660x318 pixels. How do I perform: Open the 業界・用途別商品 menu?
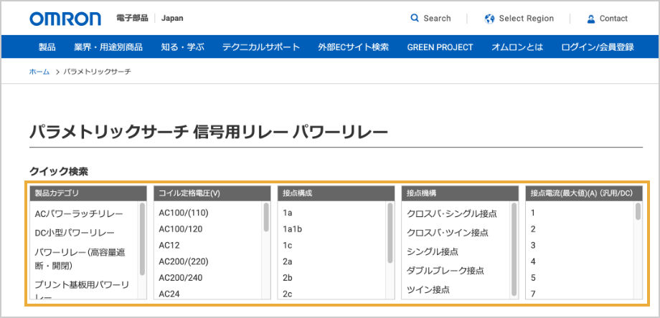(x=108, y=47)
